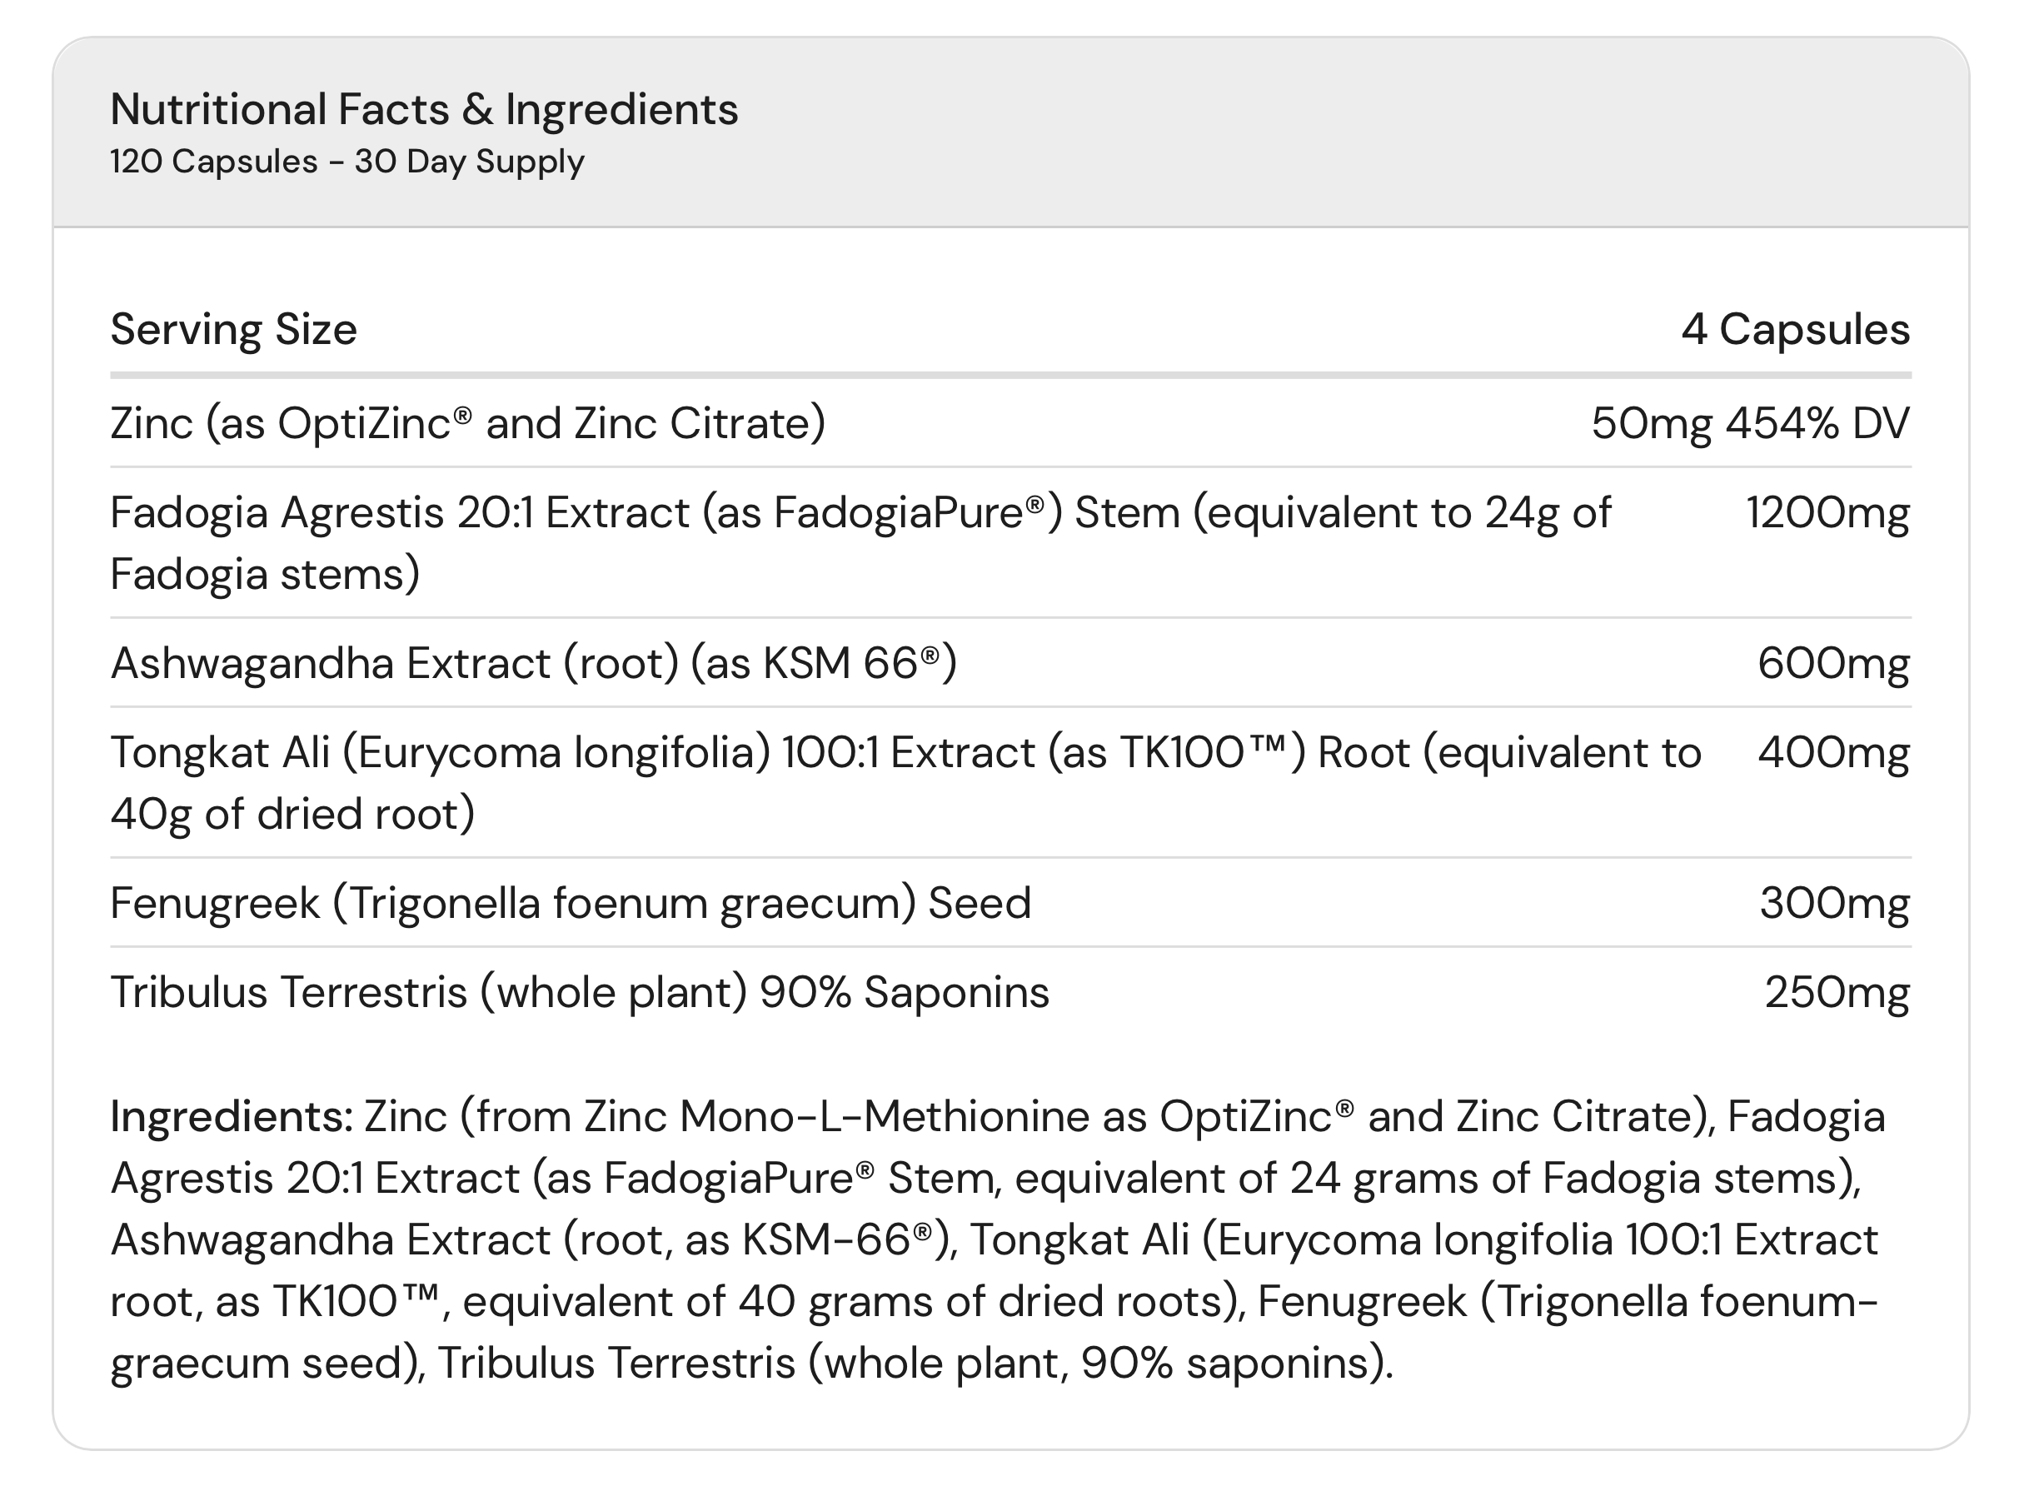This screenshot has height=1506, width=2029.
Task: Click the 600mg Ashwagandha amount
Action: tap(1833, 663)
